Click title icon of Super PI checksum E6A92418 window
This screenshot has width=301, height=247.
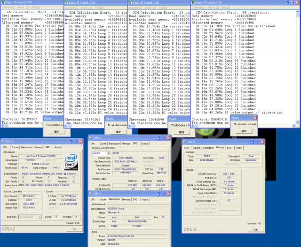[193, 2]
